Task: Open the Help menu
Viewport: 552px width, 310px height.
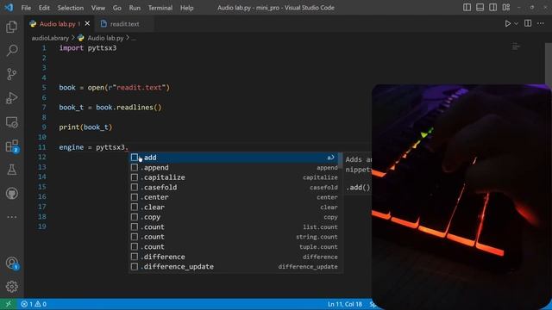Action: [x=187, y=8]
